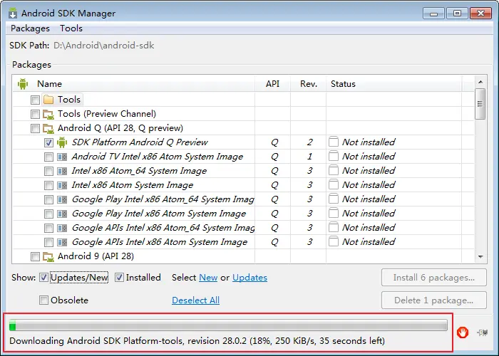Click Install 6 packages button
This screenshot has height=356, width=499.
(433, 278)
